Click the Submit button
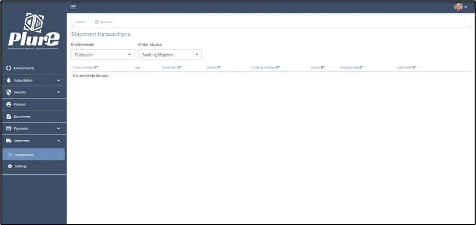This screenshot has height=225, width=476. tap(81, 22)
